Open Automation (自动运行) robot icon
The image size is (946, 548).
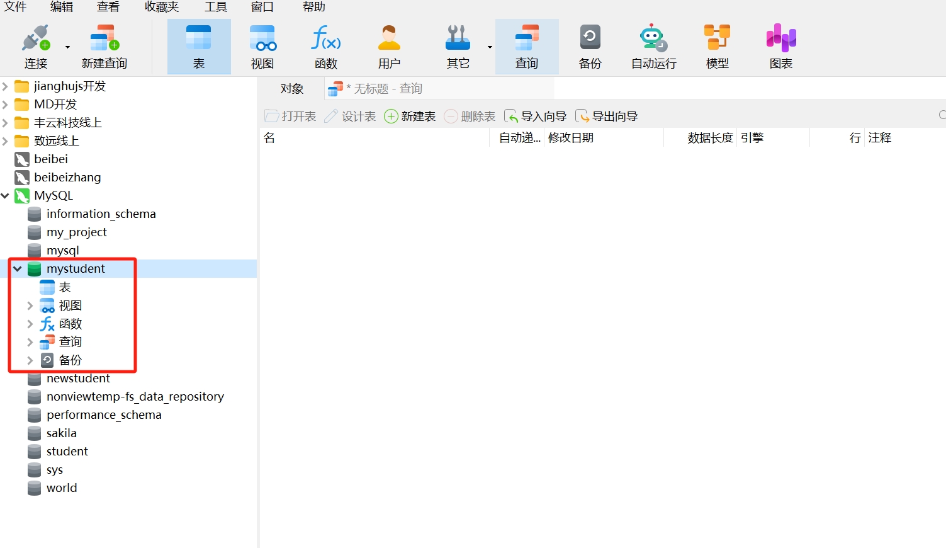pyautogui.click(x=653, y=39)
